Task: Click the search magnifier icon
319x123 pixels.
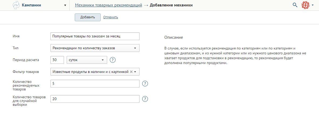Action: pyautogui.click(x=295, y=5)
